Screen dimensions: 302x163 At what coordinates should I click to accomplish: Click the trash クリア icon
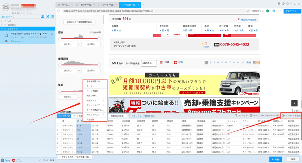[x=251, y=116]
